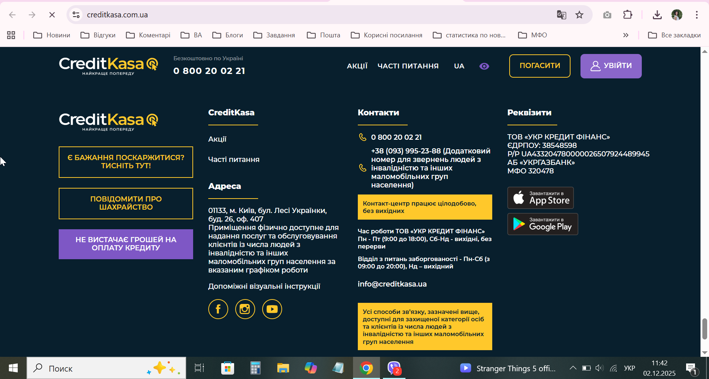Open Viber from taskbar
The width and height of the screenshot is (709, 379).
[394, 368]
